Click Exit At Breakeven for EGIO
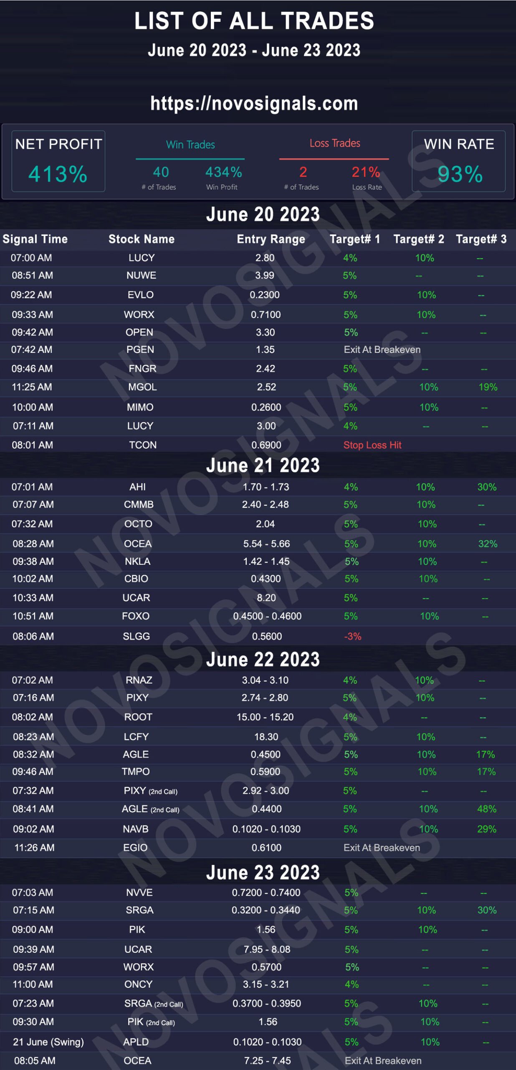 (382, 848)
